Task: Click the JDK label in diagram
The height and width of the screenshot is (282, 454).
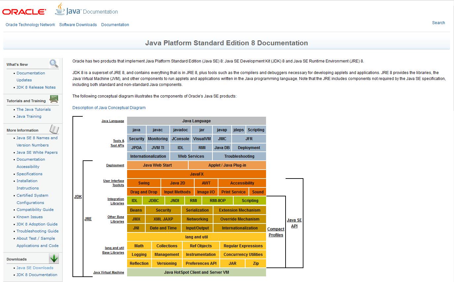Action: 78,197
